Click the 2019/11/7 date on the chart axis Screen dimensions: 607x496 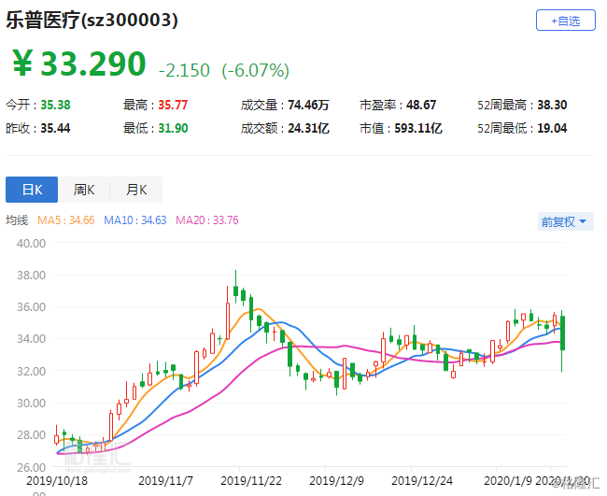(165, 481)
